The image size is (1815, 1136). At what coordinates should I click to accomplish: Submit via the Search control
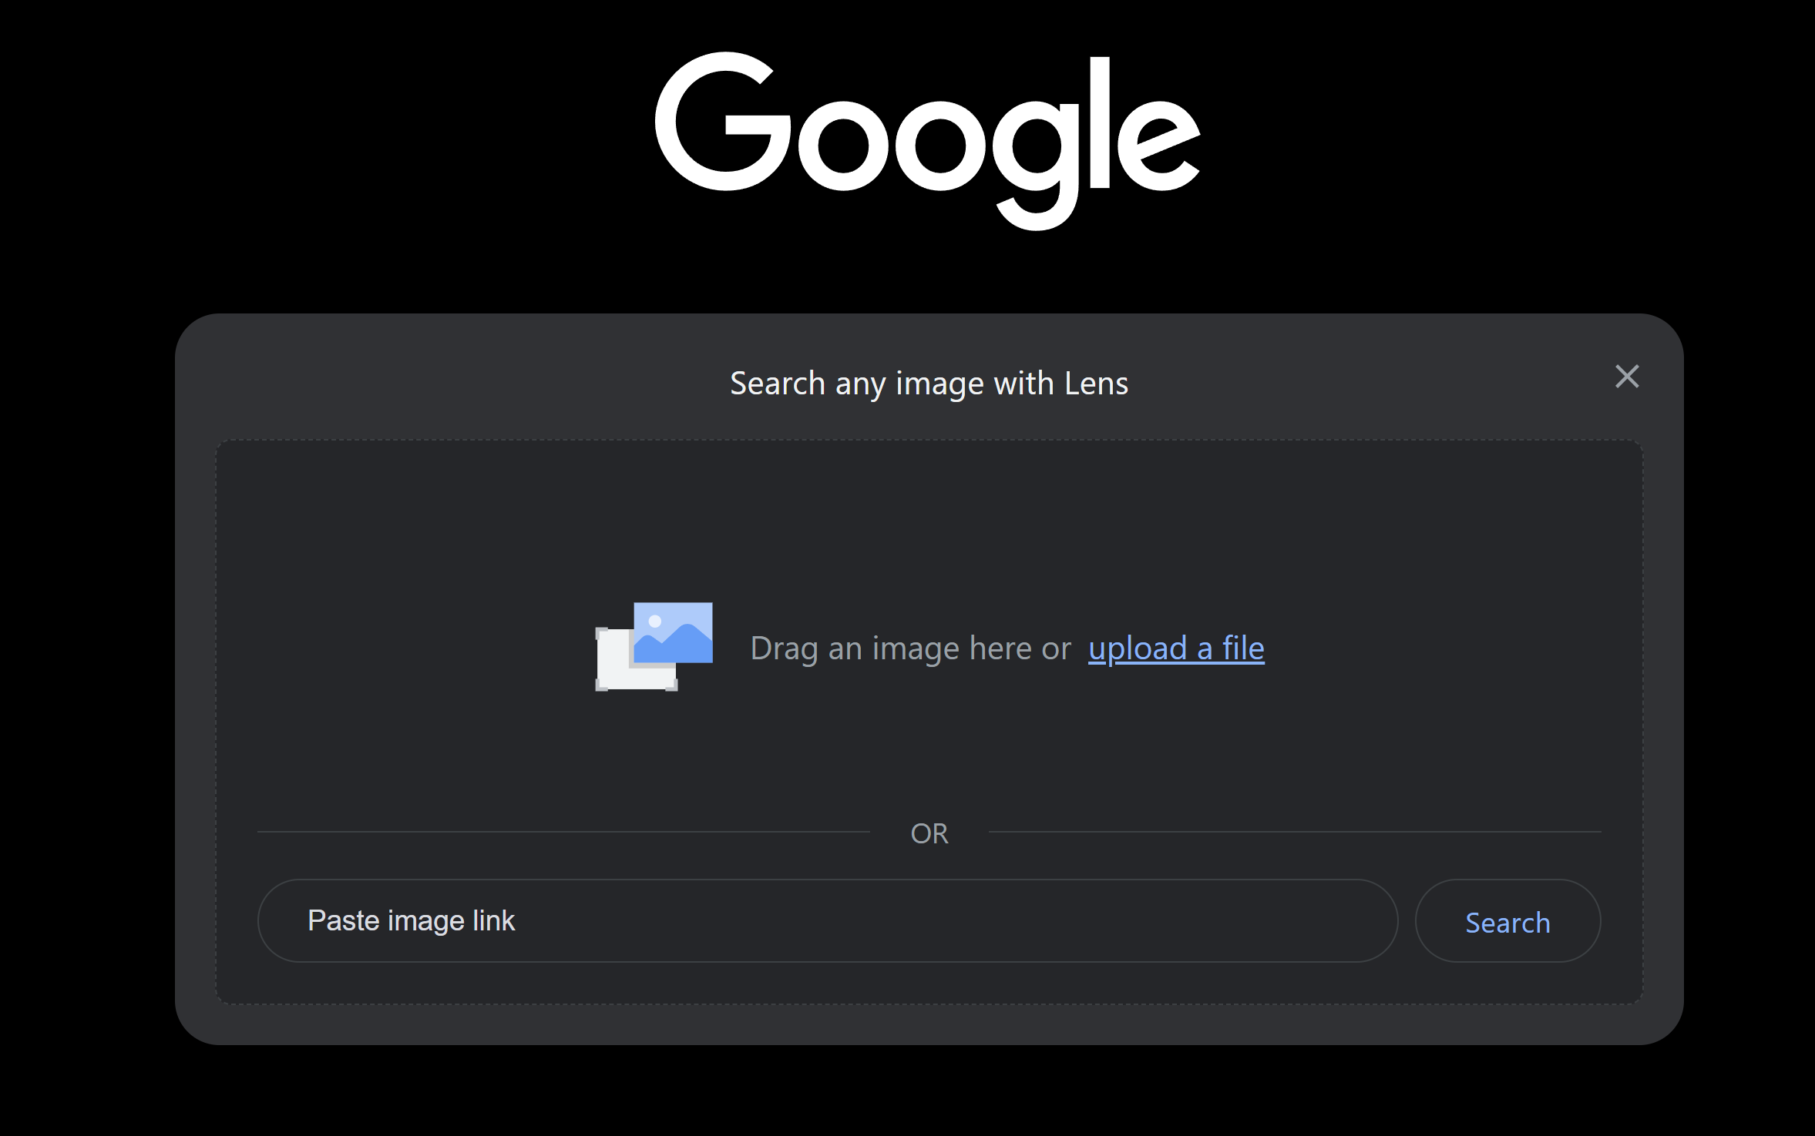click(x=1507, y=921)
